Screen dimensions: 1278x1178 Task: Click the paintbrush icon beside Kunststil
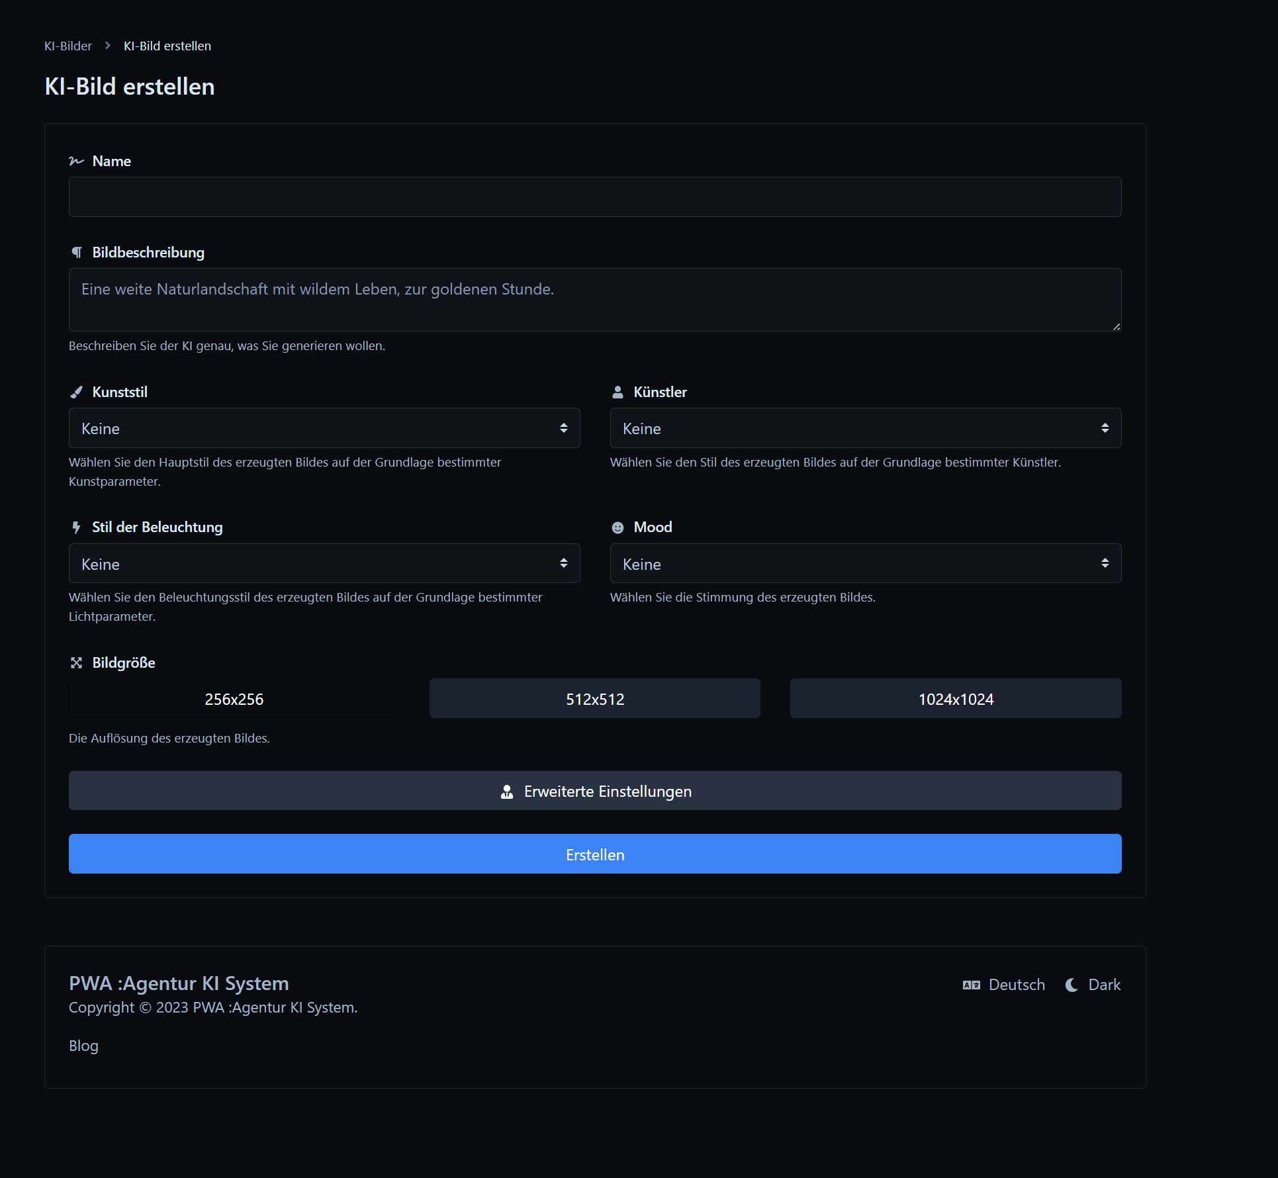pos(77,392)
